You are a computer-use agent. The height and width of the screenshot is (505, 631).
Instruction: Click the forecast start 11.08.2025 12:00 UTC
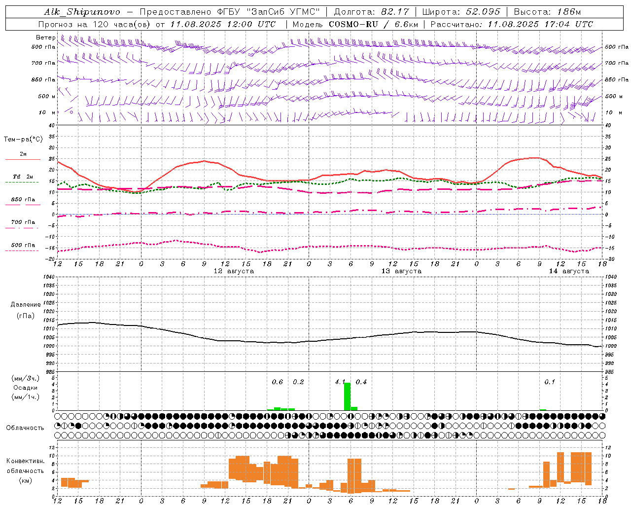223,24
